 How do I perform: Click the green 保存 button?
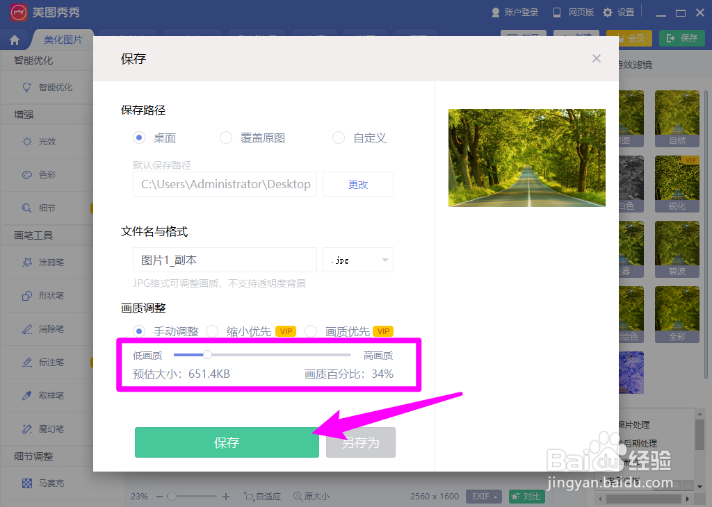point(227,442)
